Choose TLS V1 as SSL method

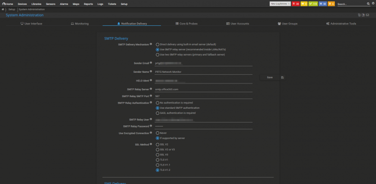(157, 160)
